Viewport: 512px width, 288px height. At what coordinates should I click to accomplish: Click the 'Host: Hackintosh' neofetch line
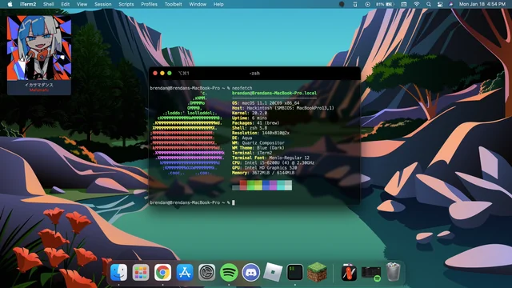coord(283,108)
